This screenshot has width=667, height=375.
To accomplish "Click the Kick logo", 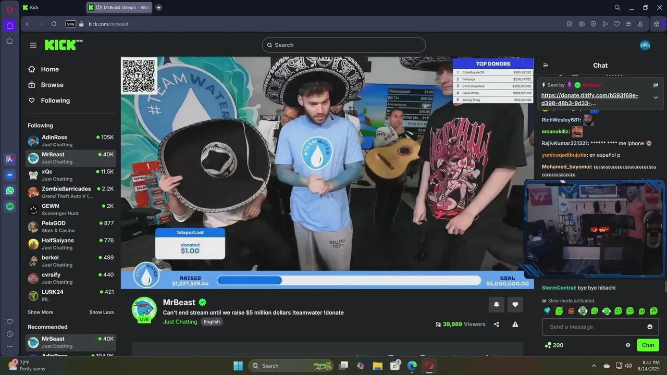I will [x=64, y=45].
